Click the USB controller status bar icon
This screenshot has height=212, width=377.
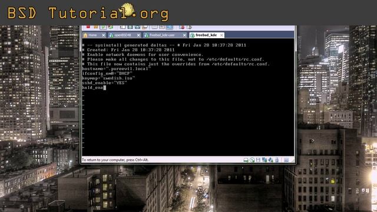point(277,160)
